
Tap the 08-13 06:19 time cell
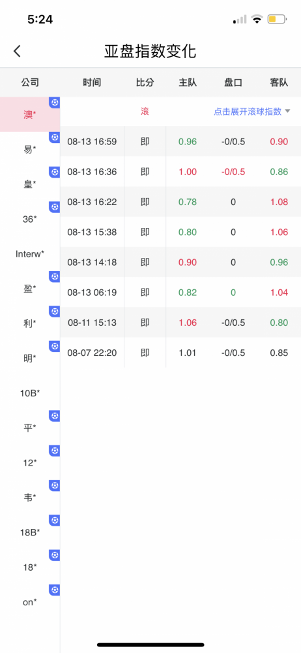click(x=92, y=293)
